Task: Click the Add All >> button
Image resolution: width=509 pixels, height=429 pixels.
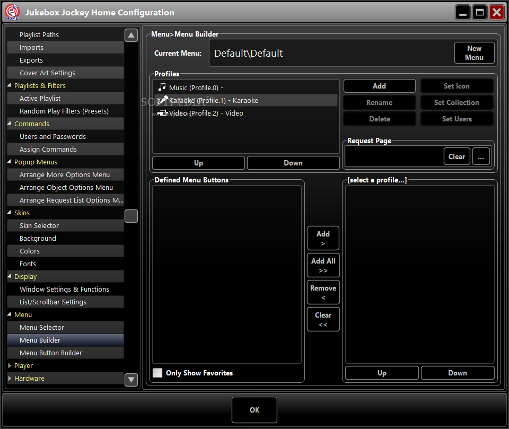Action: (x=323, y=265)
